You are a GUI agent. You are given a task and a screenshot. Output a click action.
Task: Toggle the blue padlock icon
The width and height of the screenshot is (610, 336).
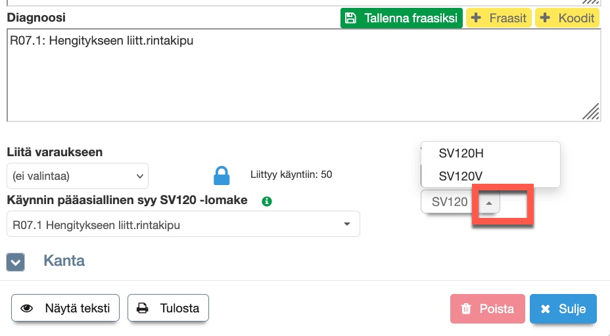coord(222,175)
